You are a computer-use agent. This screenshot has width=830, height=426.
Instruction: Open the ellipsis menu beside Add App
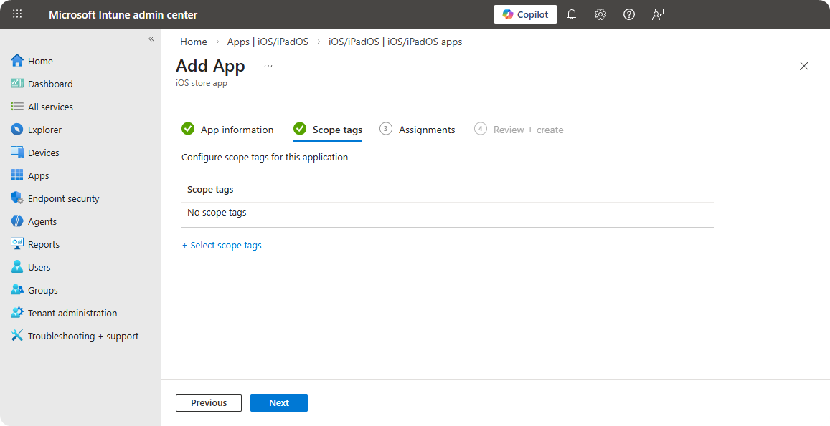(268, 66)
